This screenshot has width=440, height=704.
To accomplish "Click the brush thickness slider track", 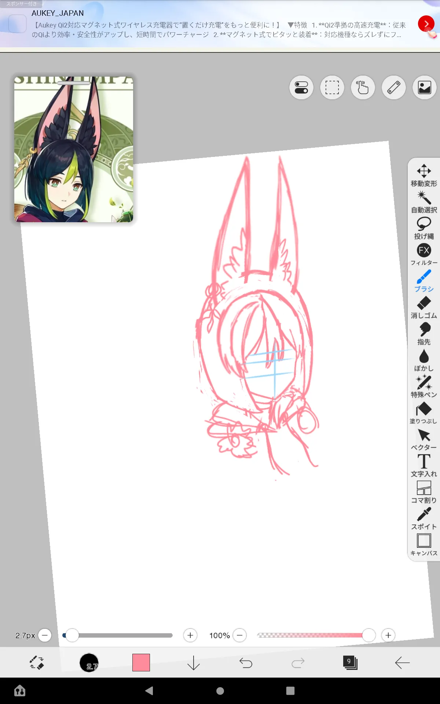I will tap(118, 635).
